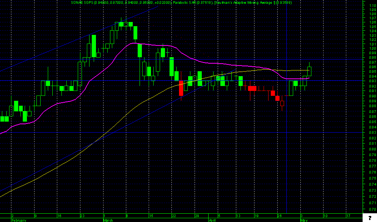Viewport: 377px width, 222px height.
Task: Click the date label 13 on time axis
Action: 238,216
